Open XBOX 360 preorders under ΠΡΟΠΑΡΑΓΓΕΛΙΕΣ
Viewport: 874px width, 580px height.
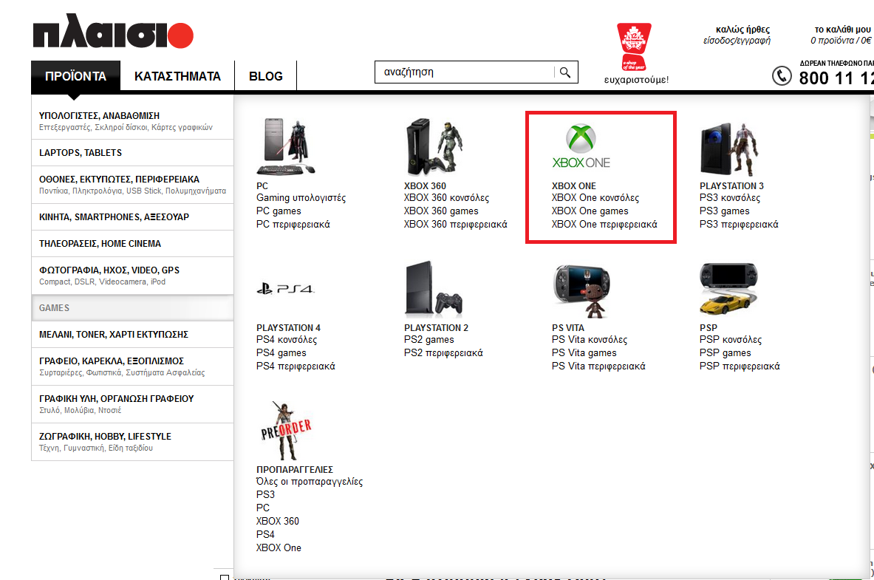pos(278,522)
